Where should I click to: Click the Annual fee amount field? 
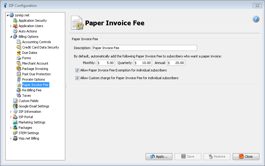pos(176,63)
